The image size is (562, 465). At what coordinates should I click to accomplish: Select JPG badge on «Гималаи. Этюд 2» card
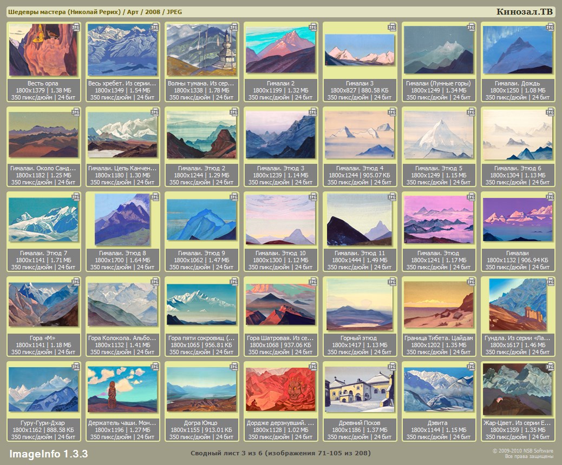pos(234,112)
